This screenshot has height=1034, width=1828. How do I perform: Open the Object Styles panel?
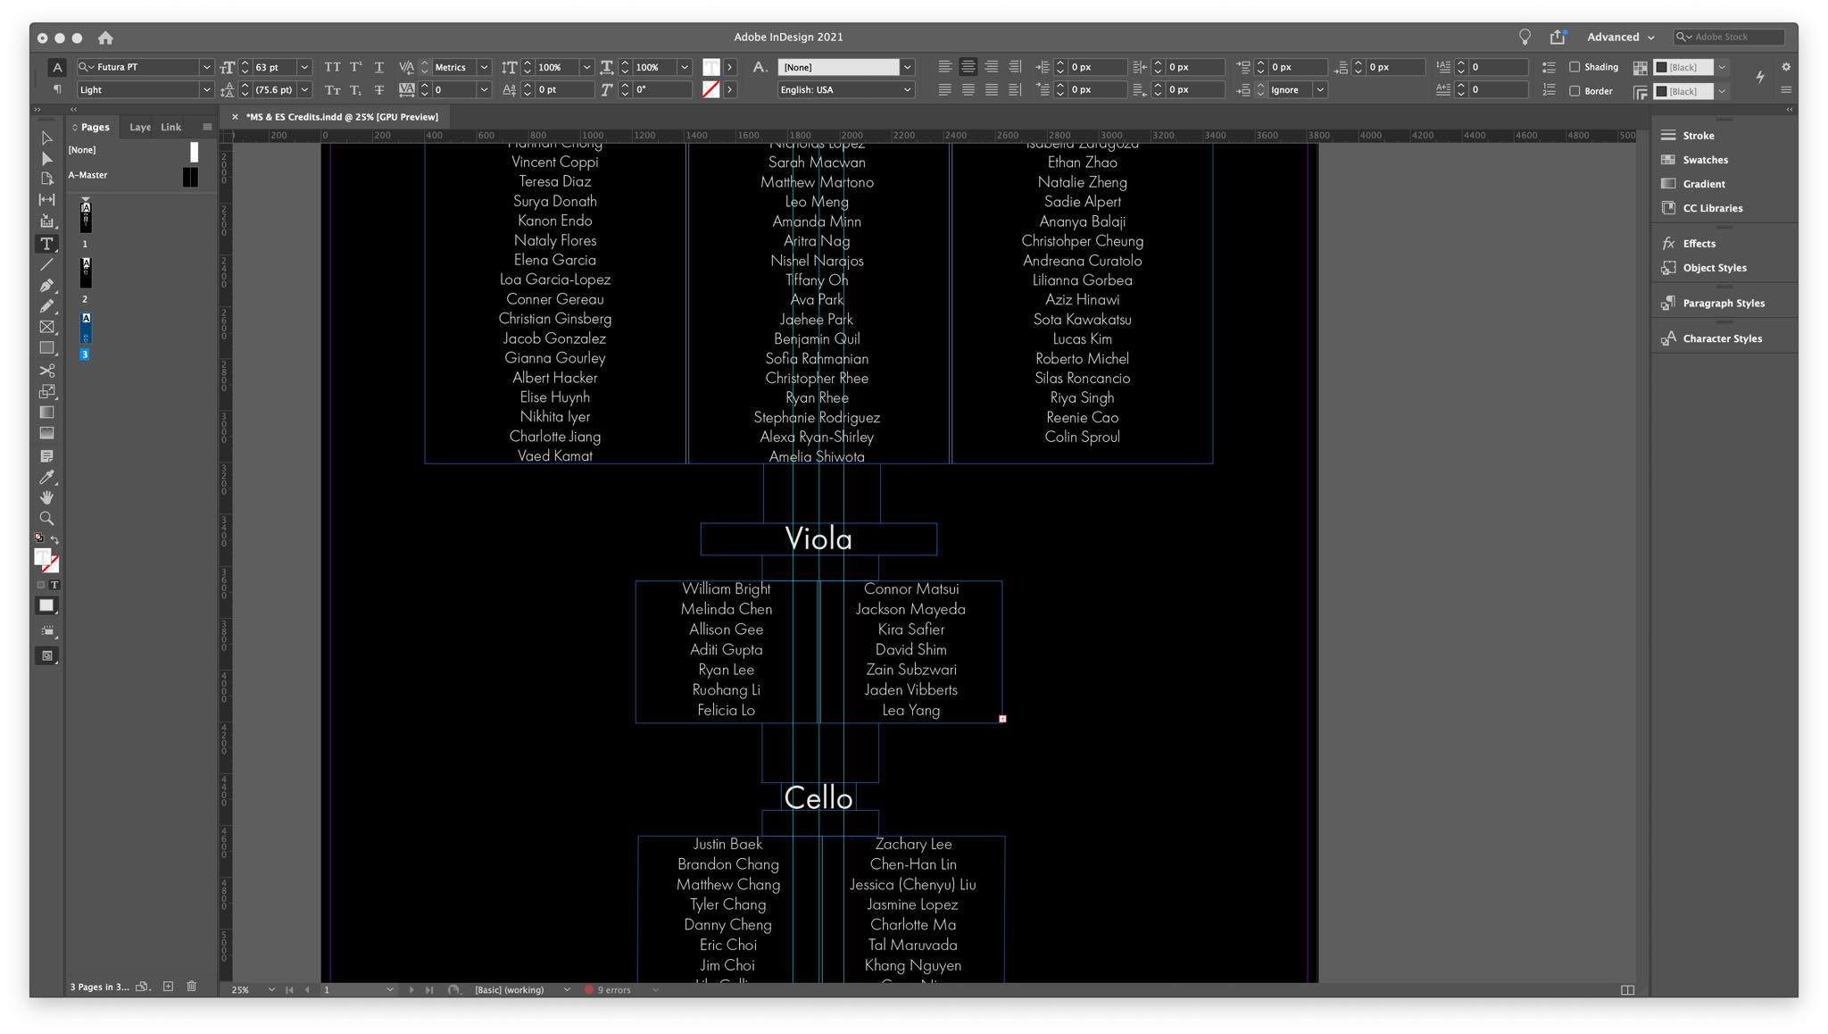pyautogui.click(x=1714, y=268)
